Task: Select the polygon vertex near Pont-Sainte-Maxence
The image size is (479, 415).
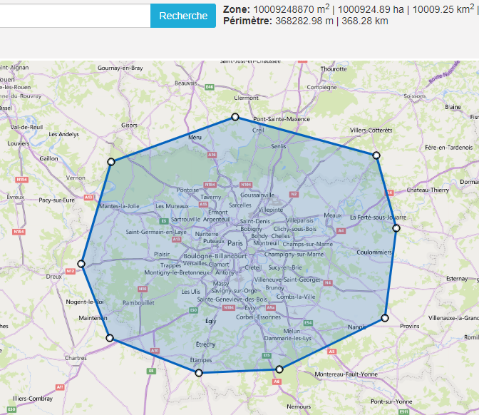Action: (x=235, y=117)
